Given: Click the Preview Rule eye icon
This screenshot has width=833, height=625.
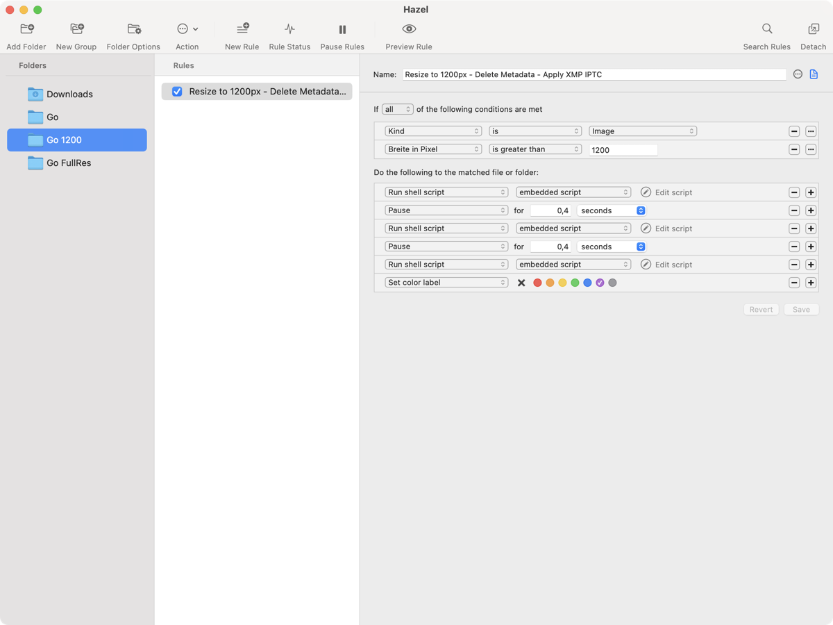Looking at the screenshot, I should pyautogui.click(x=409, y=29).
